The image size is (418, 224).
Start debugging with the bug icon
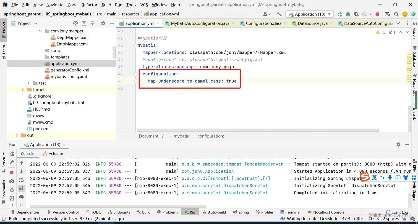[348, 14]
